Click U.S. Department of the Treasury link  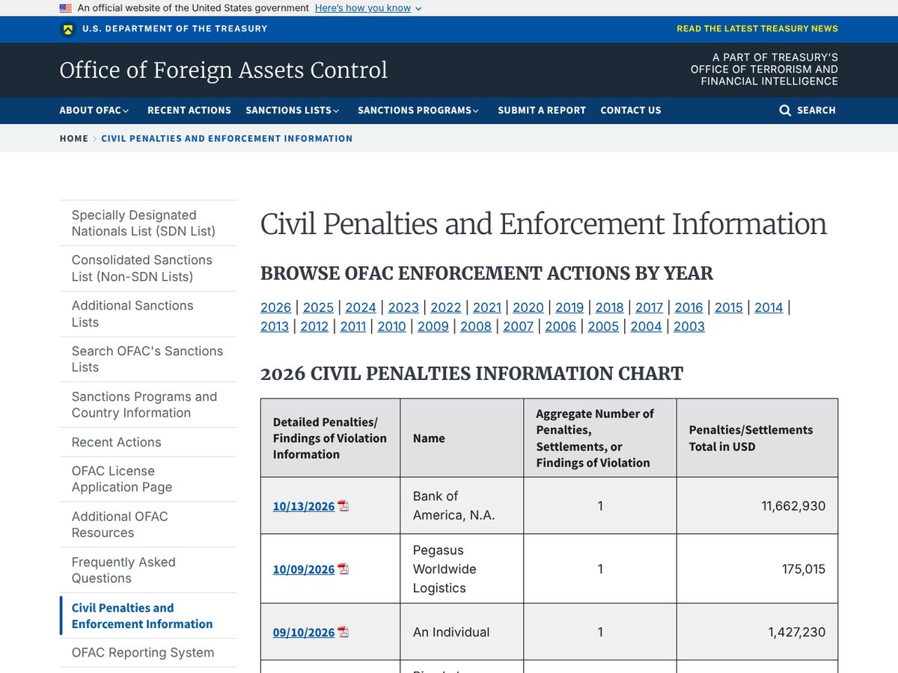pyautogui.click(x=174, y=28)
